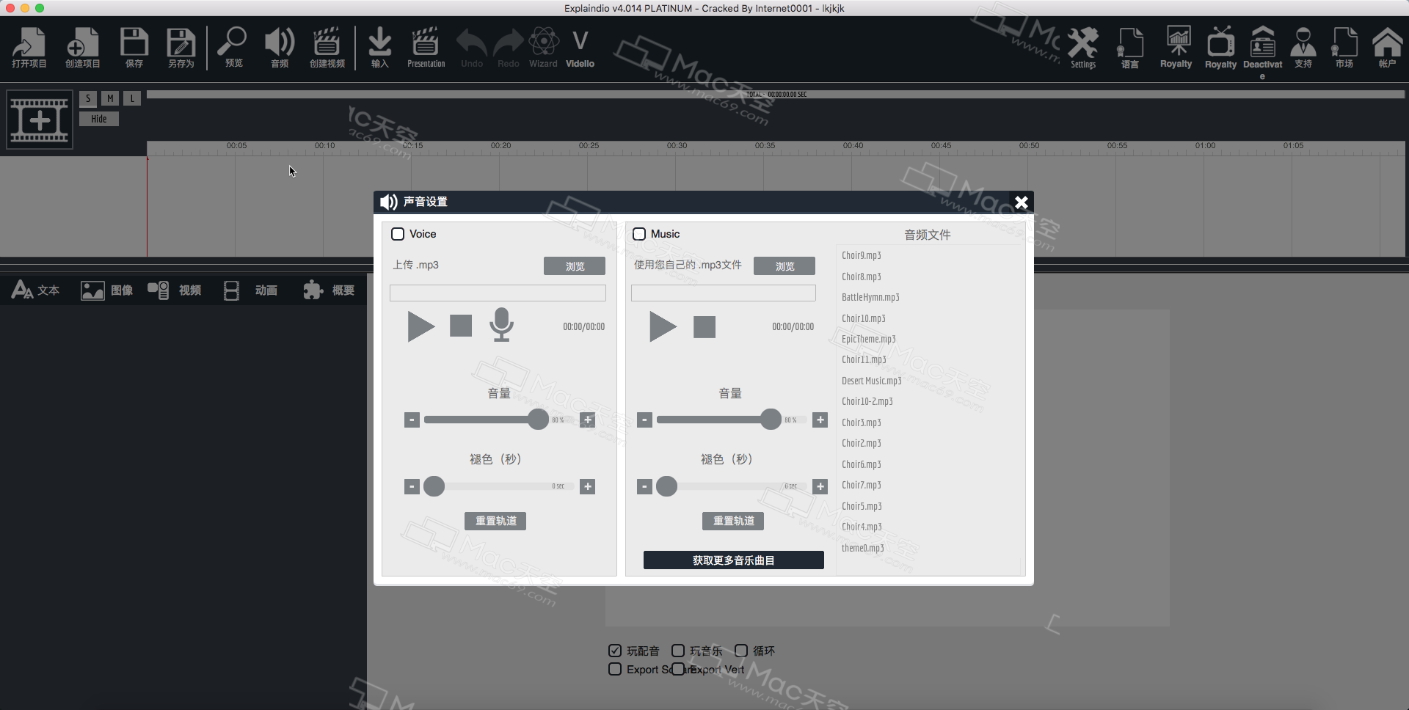Screen dimensions: 1409x710
Task: Click the Undo arrow icon
Action: [x=472, y=48]
